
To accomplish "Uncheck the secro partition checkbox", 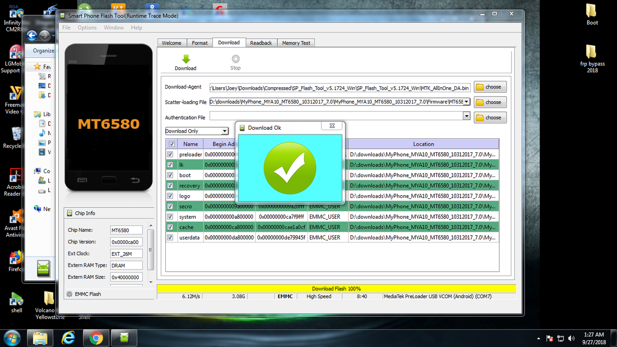I will 170,206.
